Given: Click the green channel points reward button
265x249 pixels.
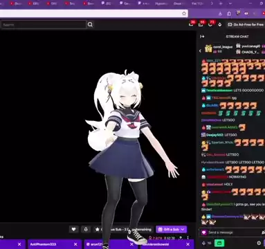Looking at the screenshot, I should [219, 243].
